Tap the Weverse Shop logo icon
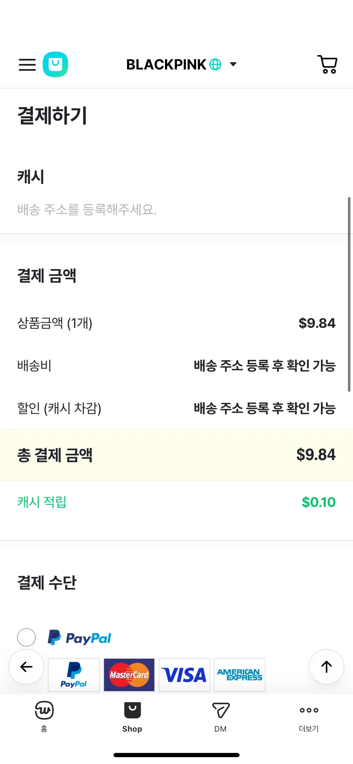The height and width of the screenshot is (764, 353). (55, 64)
